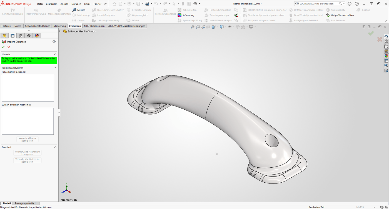
Task: Open the DimXpertManager crosshair tab
Action: (x=28, y=36)
